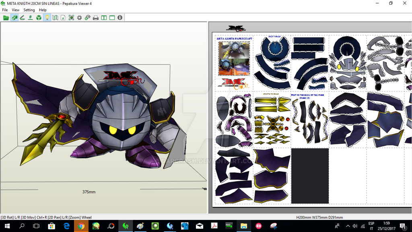The width and height of the screenshot is (412, 232).
Task: Toggle the edge ID number icon
Action: [31, 18]
